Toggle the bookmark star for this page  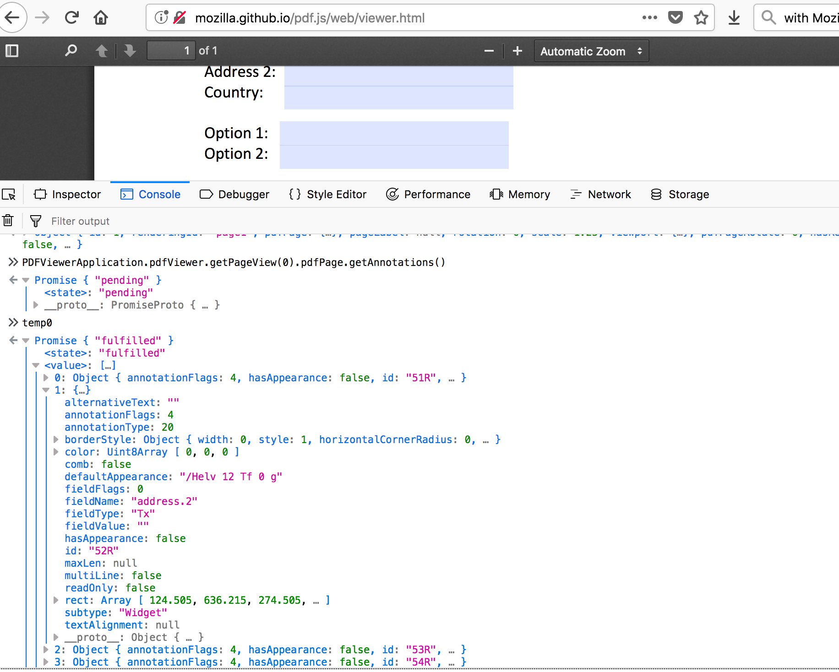[x=701, y=17]
